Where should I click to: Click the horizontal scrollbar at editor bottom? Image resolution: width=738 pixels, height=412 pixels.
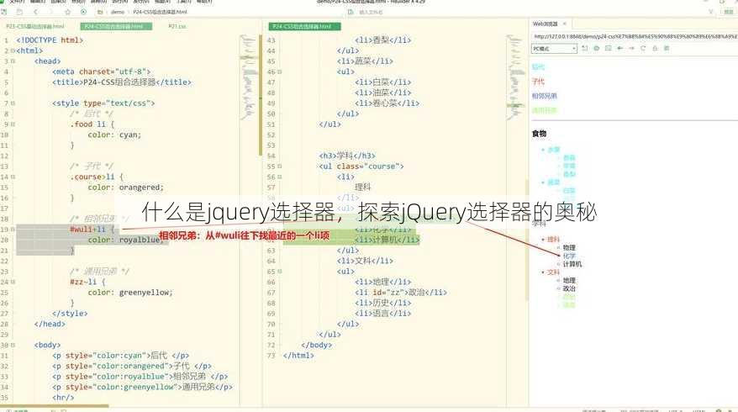click(x=56, y=405)
